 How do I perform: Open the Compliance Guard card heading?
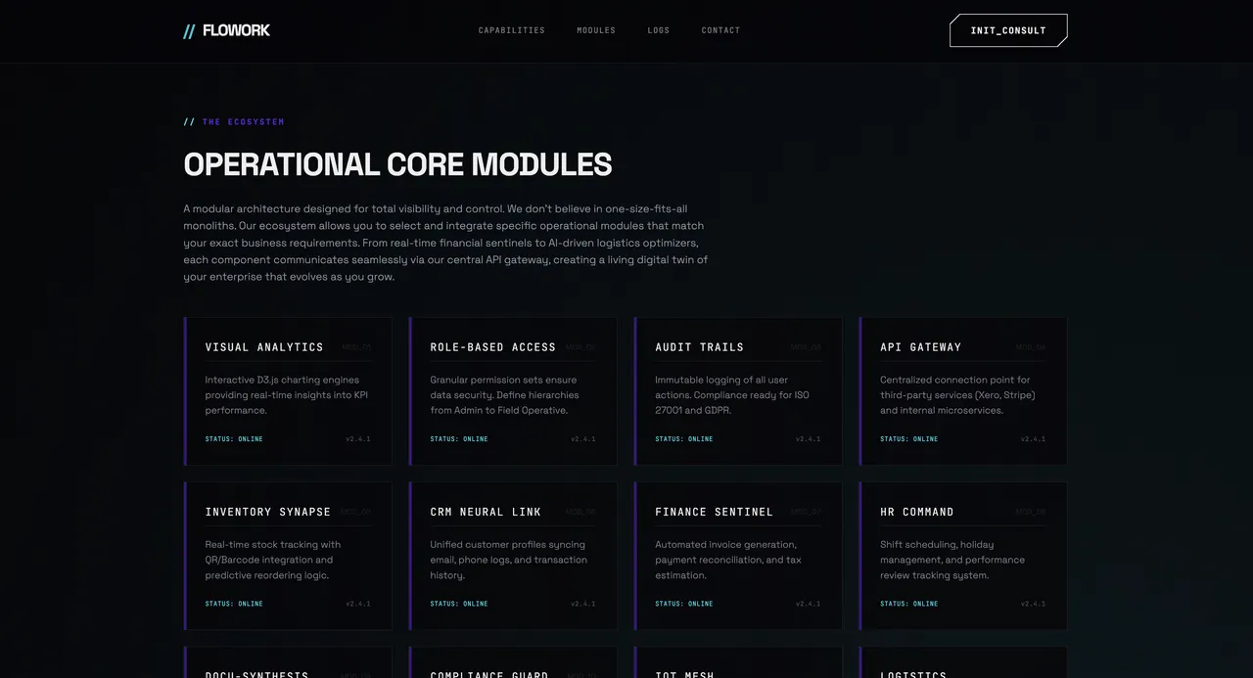coord(489,673)
